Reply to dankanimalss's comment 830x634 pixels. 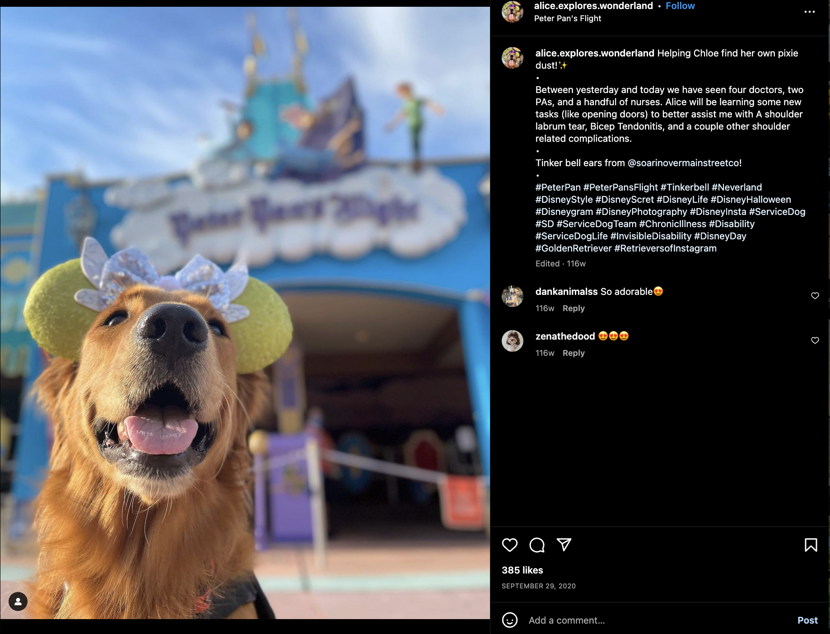pyautogui.click(x=574, y=308)
